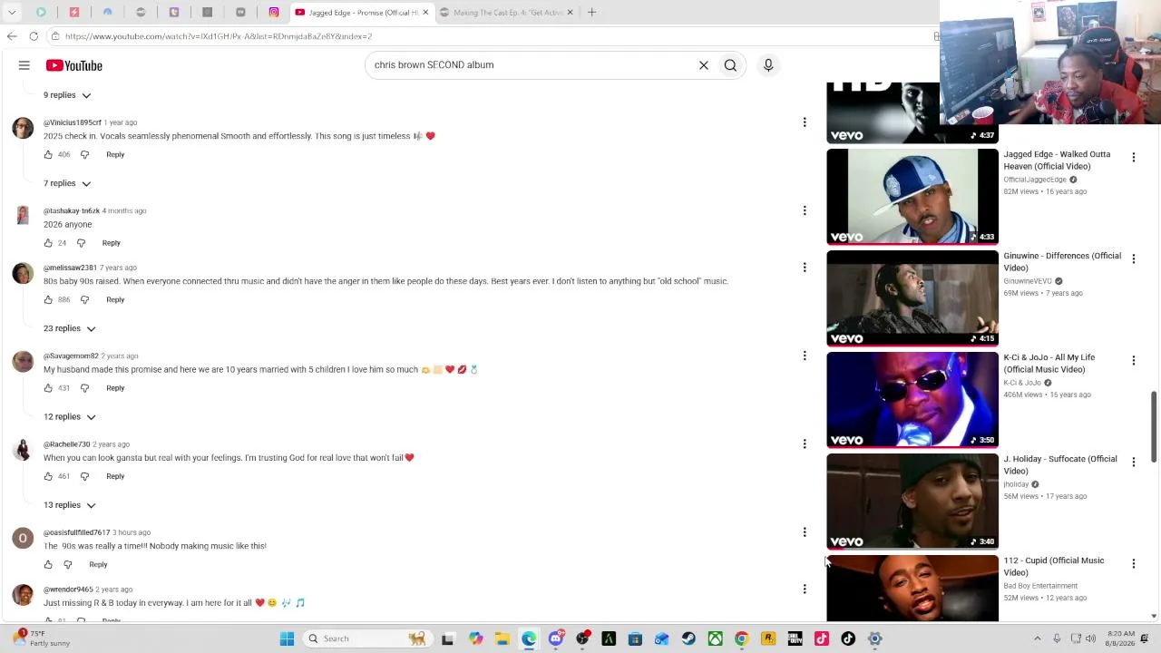Image resolution: width=1161 pixels, height=653 pixels.
Task: Switch to the Making The Cast Ep. 4 tab
Action: [x=507, y=13]
